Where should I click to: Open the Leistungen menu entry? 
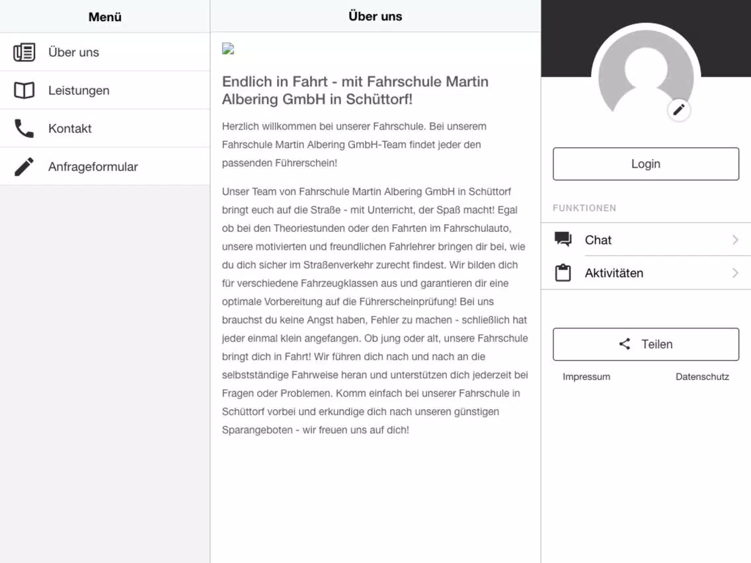coord(105,90)
